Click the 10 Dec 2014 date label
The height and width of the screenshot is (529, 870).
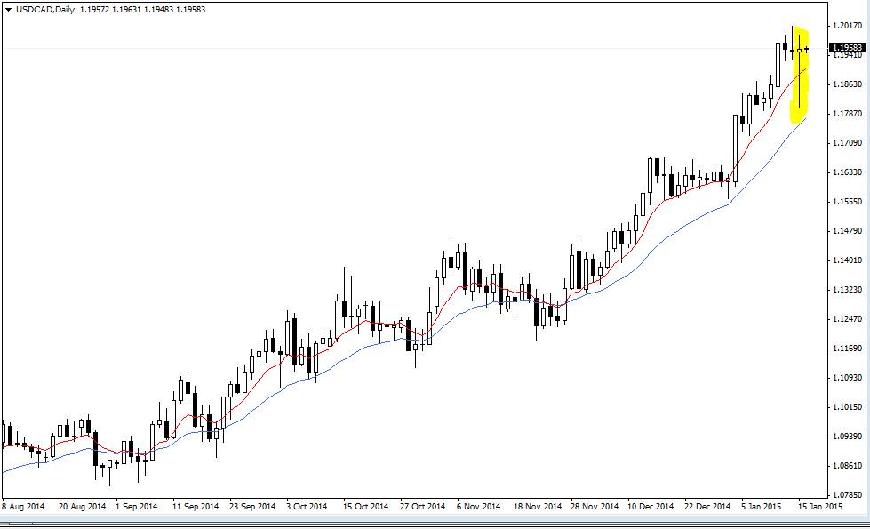(651, 506)
